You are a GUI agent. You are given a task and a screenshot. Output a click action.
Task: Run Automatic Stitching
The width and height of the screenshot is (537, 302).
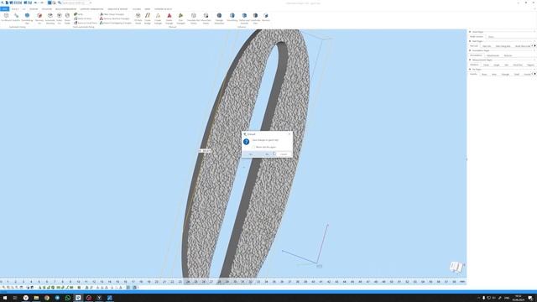pyautogui.click(x=50, y=18)
